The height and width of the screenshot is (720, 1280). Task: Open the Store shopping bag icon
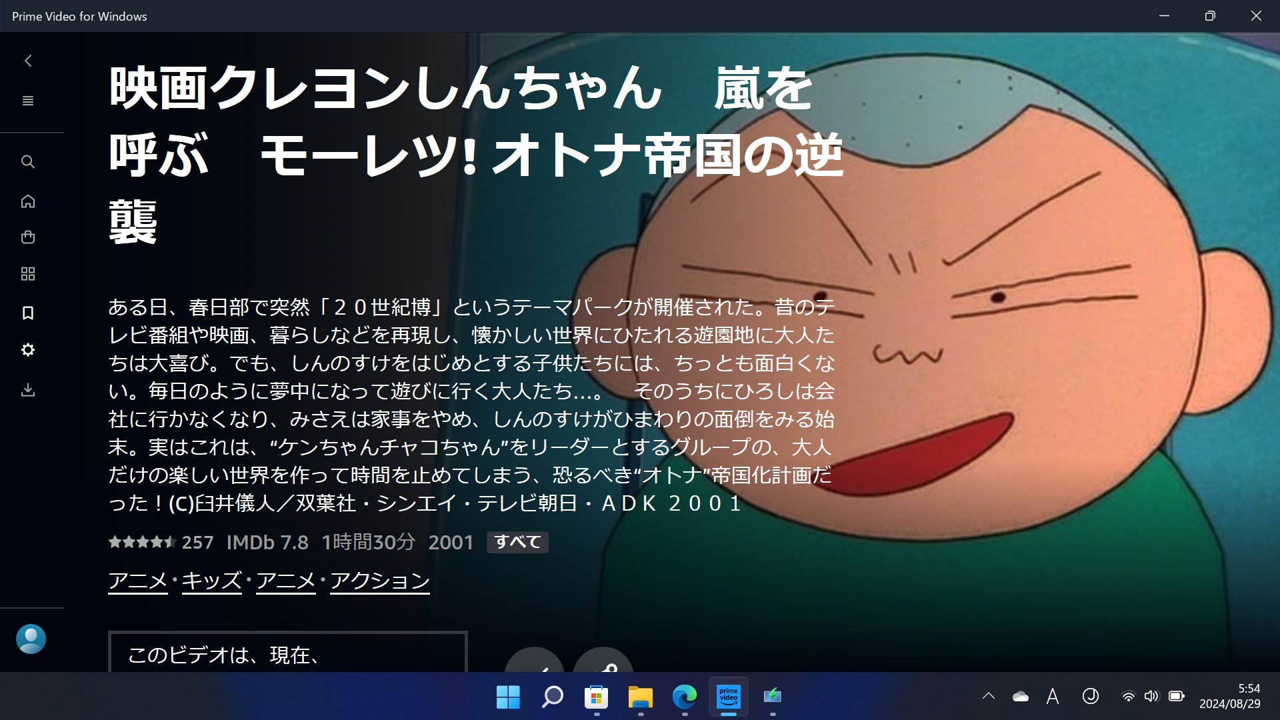(28, 237)
